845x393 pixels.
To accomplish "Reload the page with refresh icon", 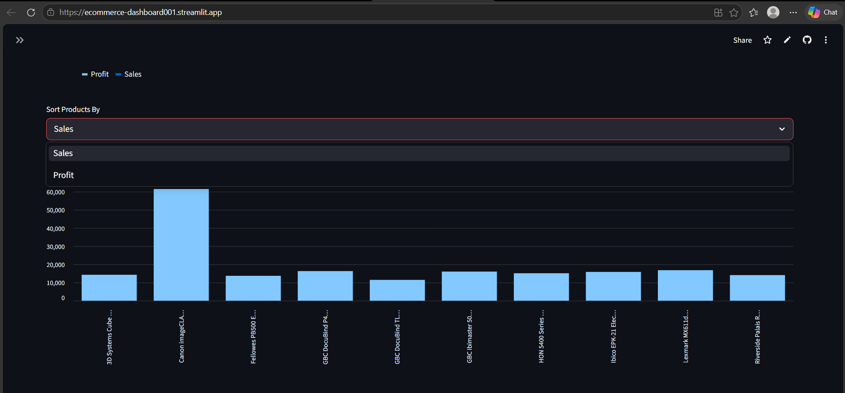I will (x=31, y=12).
